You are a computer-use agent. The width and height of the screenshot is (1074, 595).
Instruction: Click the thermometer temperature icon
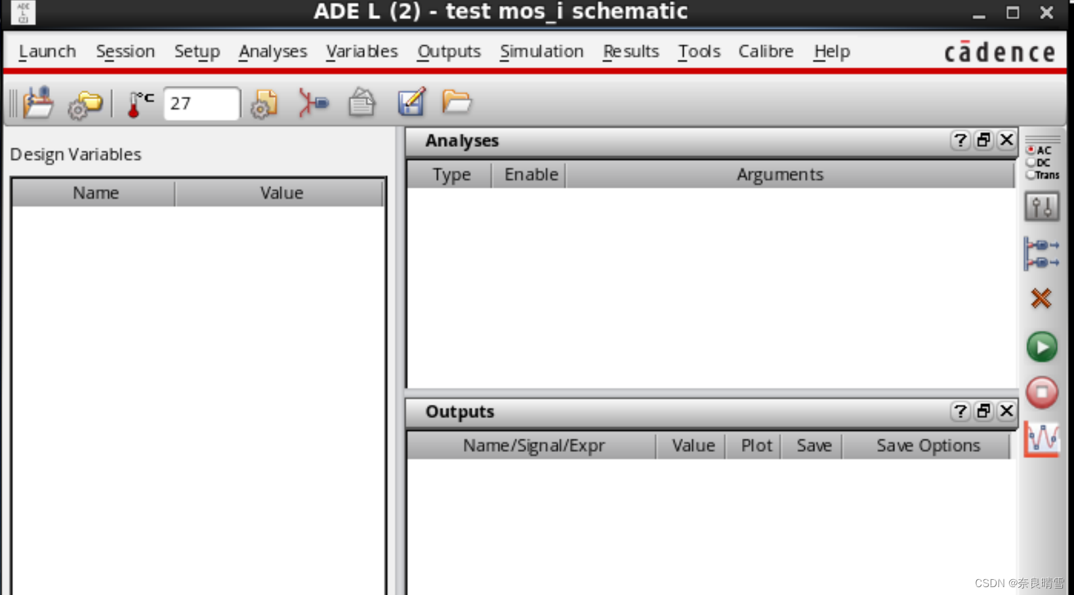139,104
